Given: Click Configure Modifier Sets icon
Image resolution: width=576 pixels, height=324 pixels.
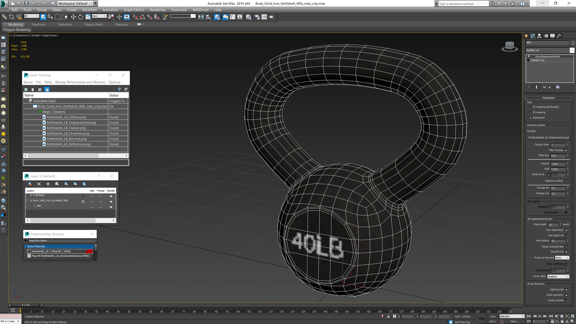Looking at the screenshot, I should (558, 87).
